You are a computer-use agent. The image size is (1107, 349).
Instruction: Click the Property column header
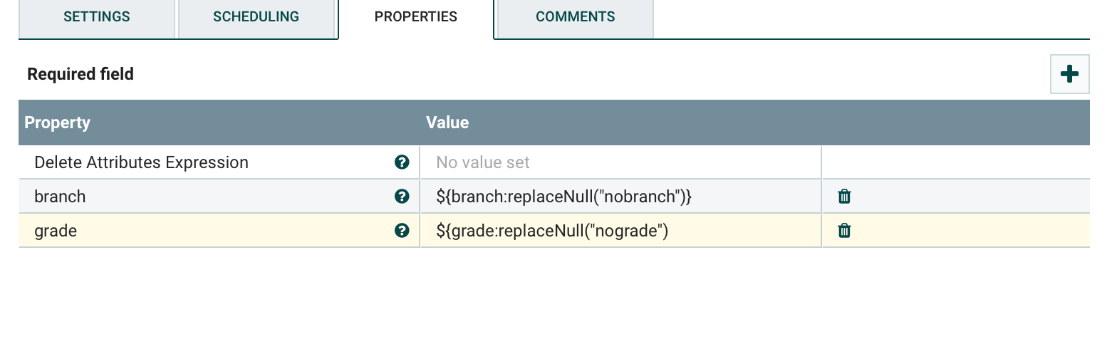click(x=58, y=123)
